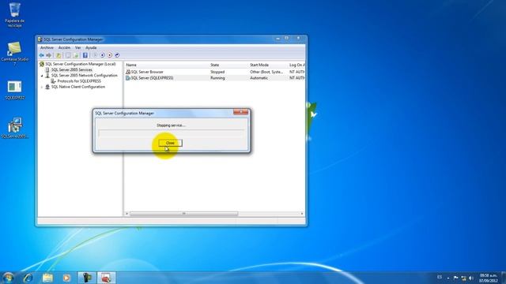Click the Refresh toolbar icon
The width and height of the screenshot is (506, 284).
[x=68, y=55]
